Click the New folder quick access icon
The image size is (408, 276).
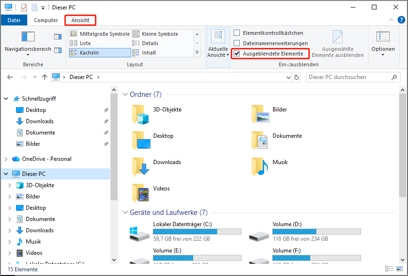[x=35, y=8]
